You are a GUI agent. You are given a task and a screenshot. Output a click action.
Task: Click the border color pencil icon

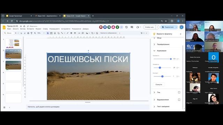coord(68,33)
